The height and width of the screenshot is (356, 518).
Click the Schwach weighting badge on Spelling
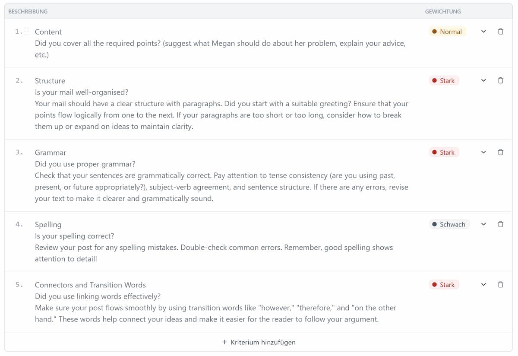click(449, 224)
